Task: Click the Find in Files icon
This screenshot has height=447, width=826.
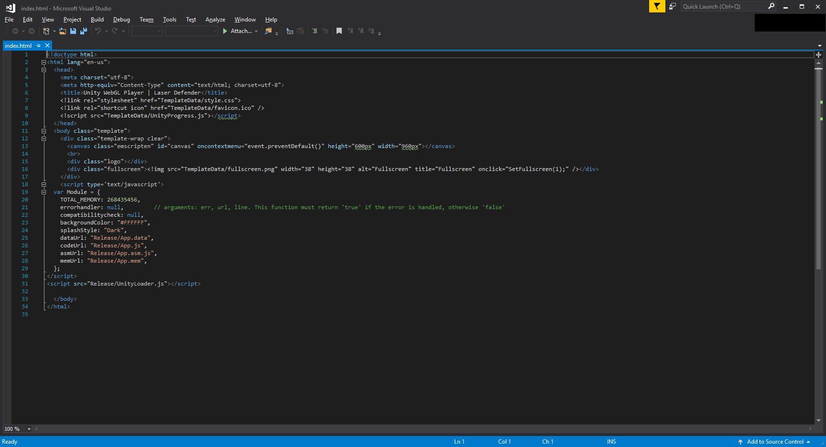Action: (x=268, y=31)
